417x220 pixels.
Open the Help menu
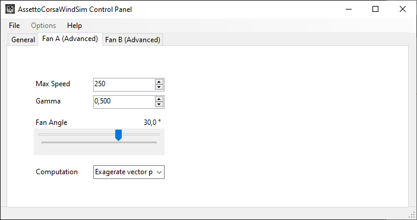pos(74,26)
